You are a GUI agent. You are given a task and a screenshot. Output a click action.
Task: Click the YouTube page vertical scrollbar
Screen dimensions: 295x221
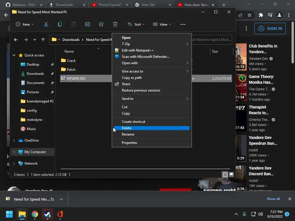coord(293,43)
